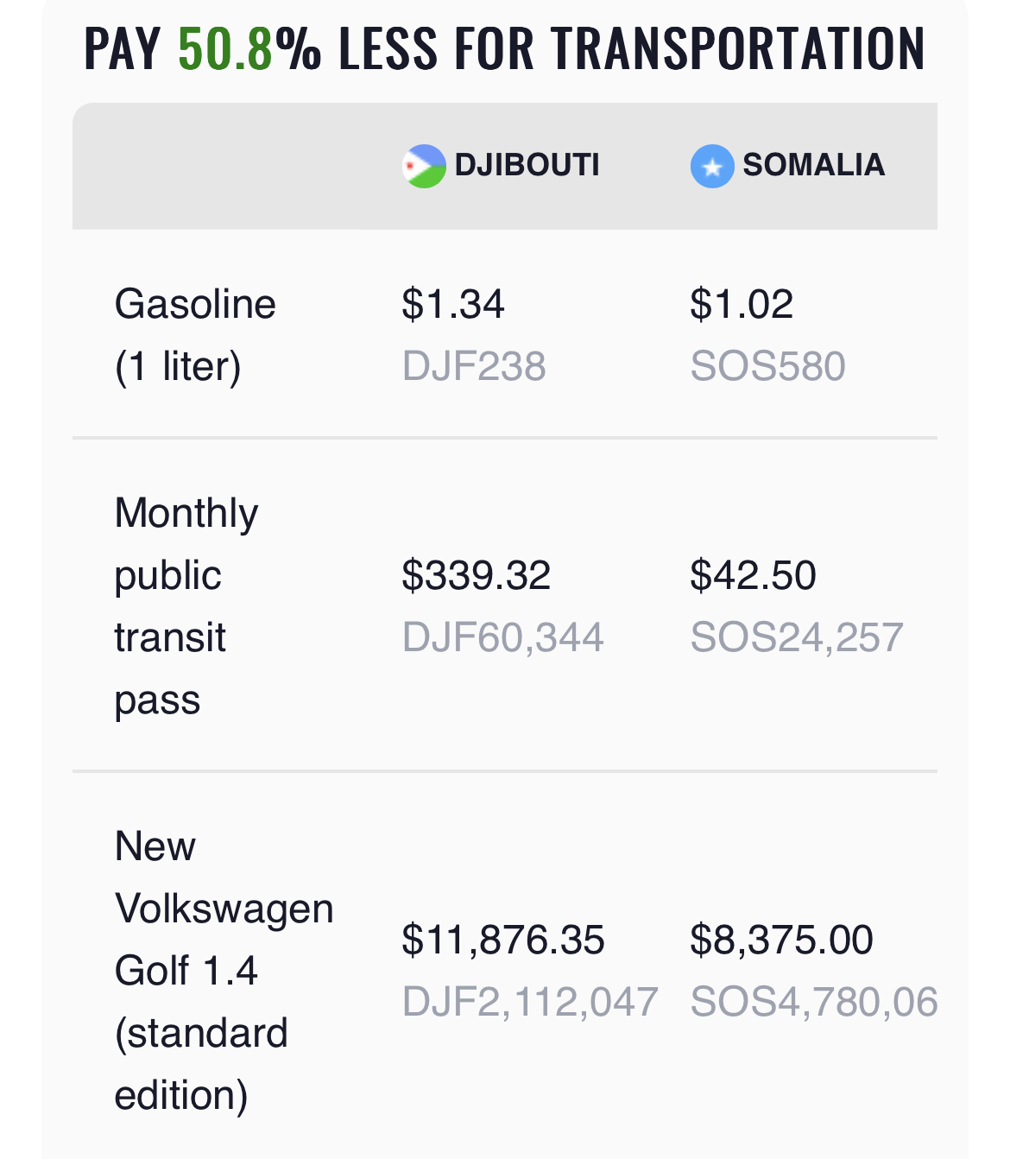Click the SOS24,257 transit pass value

796,637
